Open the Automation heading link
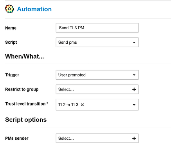This screenshot has height=146, width=171. (x=34, y=9)
